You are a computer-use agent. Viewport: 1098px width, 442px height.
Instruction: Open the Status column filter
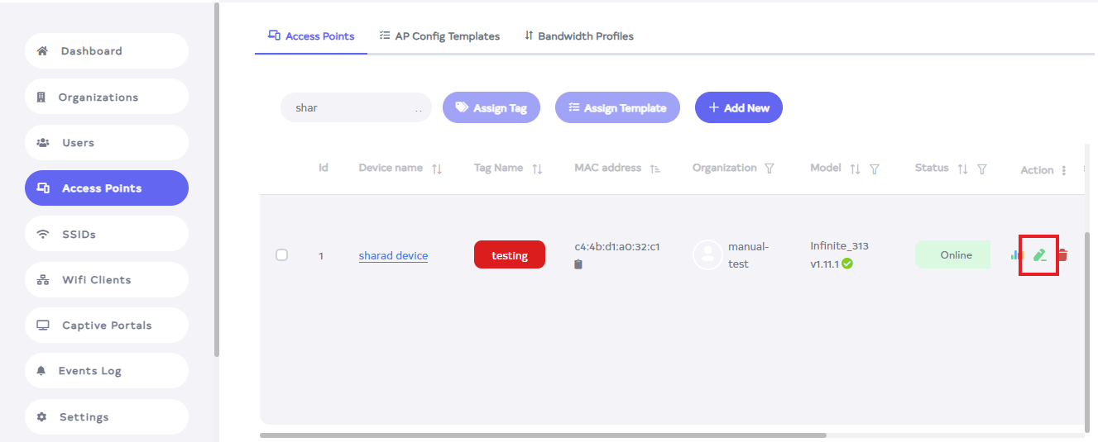982,169
